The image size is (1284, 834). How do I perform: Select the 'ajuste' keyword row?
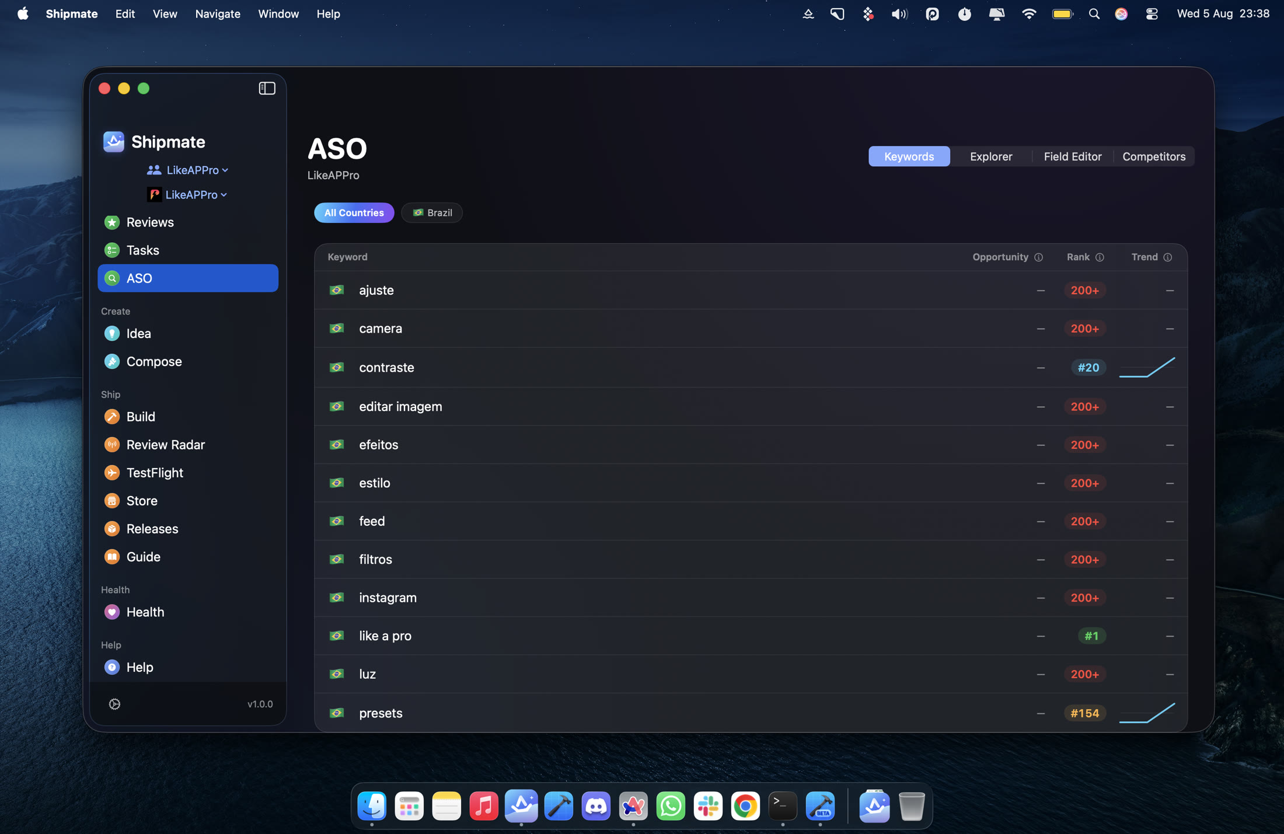(x=751, y=290)
